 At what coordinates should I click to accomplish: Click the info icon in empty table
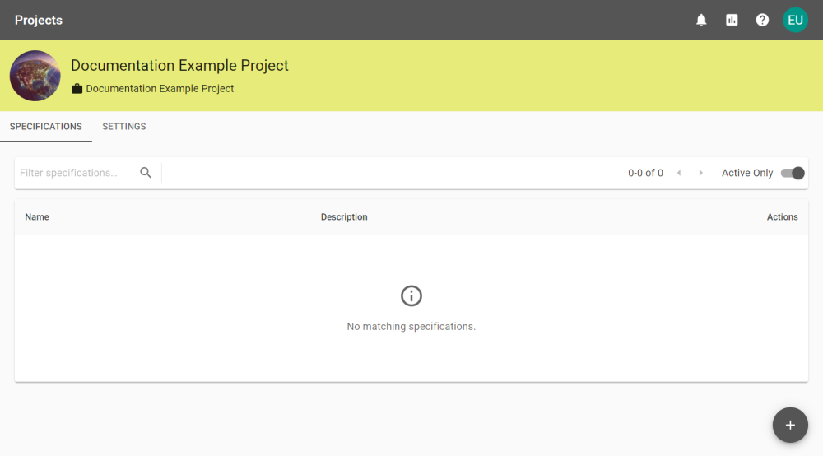[x=411, y=296]
